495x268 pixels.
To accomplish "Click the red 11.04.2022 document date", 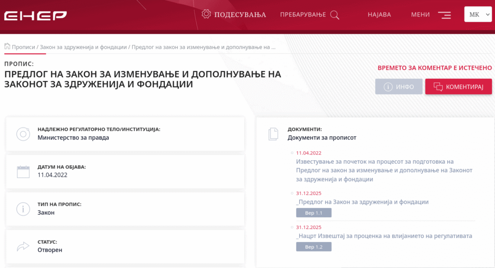I will coord(308,153).
